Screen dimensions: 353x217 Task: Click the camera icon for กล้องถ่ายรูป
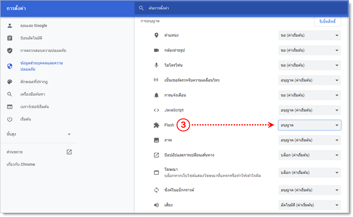(x=156, y=51)
